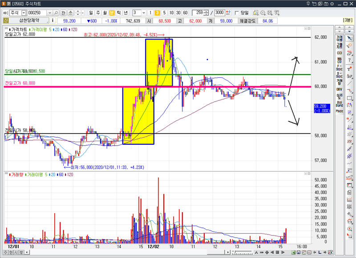Switch to the 현 bottom tab
Screen dimensions: 356x258
coord(11,252)
